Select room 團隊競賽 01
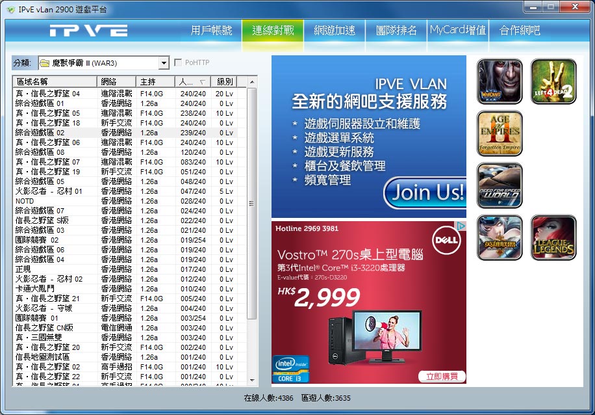595x415 pixels. (x=125, y=318)
